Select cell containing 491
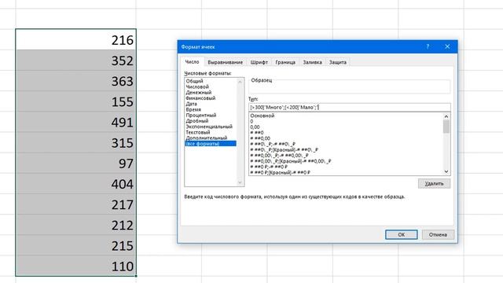This screenshot has height=283, width=503. pyautogui.click(x=75, y=122)
